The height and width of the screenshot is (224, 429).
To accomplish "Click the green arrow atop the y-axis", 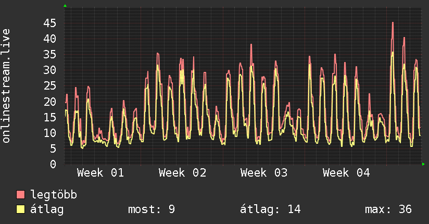I will [65, 6].
